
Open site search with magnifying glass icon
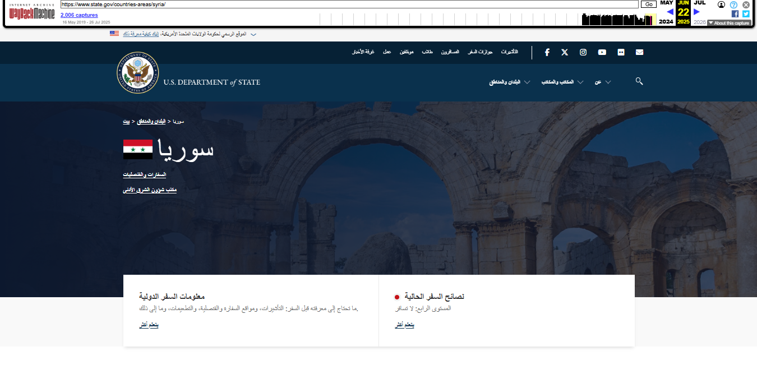point(639,81)
